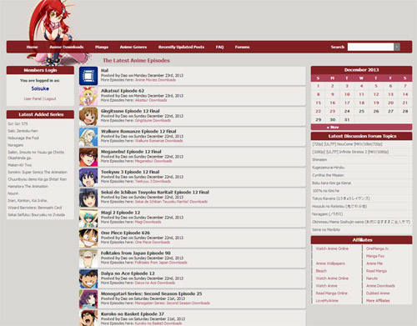Open the Bleach affiliate link
The width and height of the screenshot is (417, 326).
coord(321,271)
